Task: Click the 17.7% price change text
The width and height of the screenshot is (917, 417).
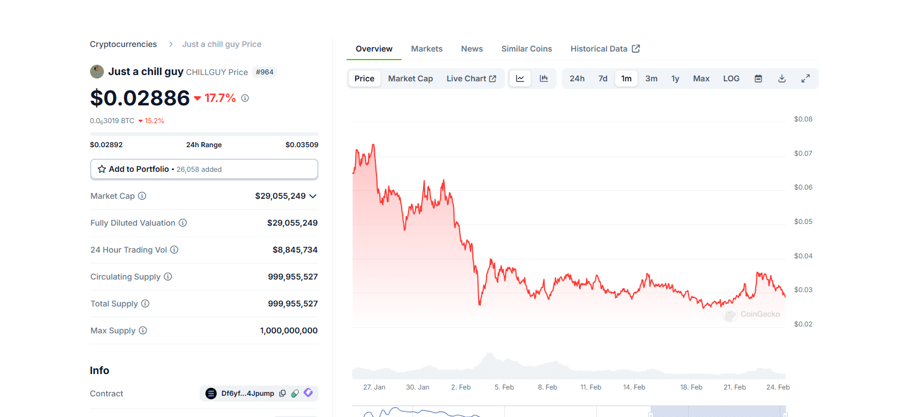Action: click(220, 98)
